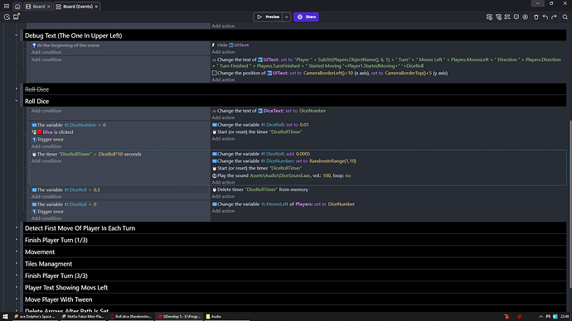Close the Board tab

coord(49,7)
